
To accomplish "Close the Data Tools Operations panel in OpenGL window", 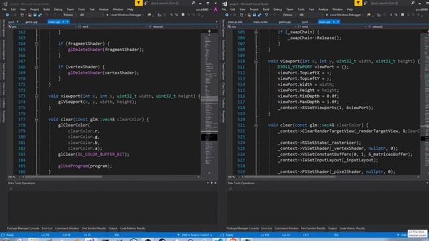I will [x=216, y=183].
